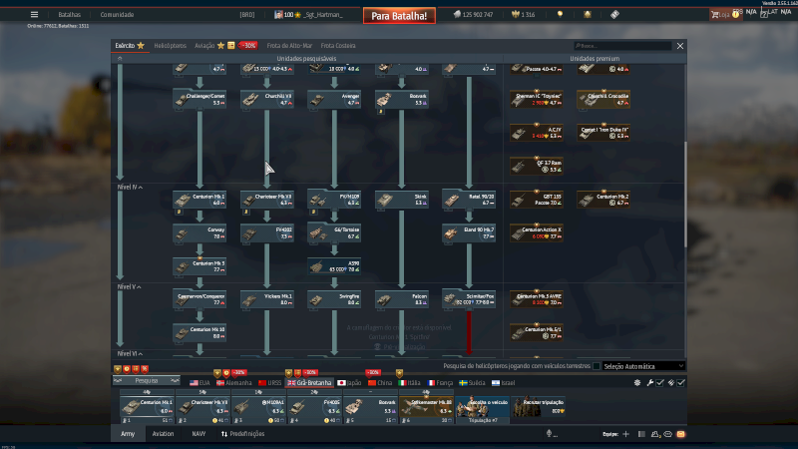The width and height of the screenshot is (798, 449).
Task: Click the ticket icon in top bar
Action: 614,14
